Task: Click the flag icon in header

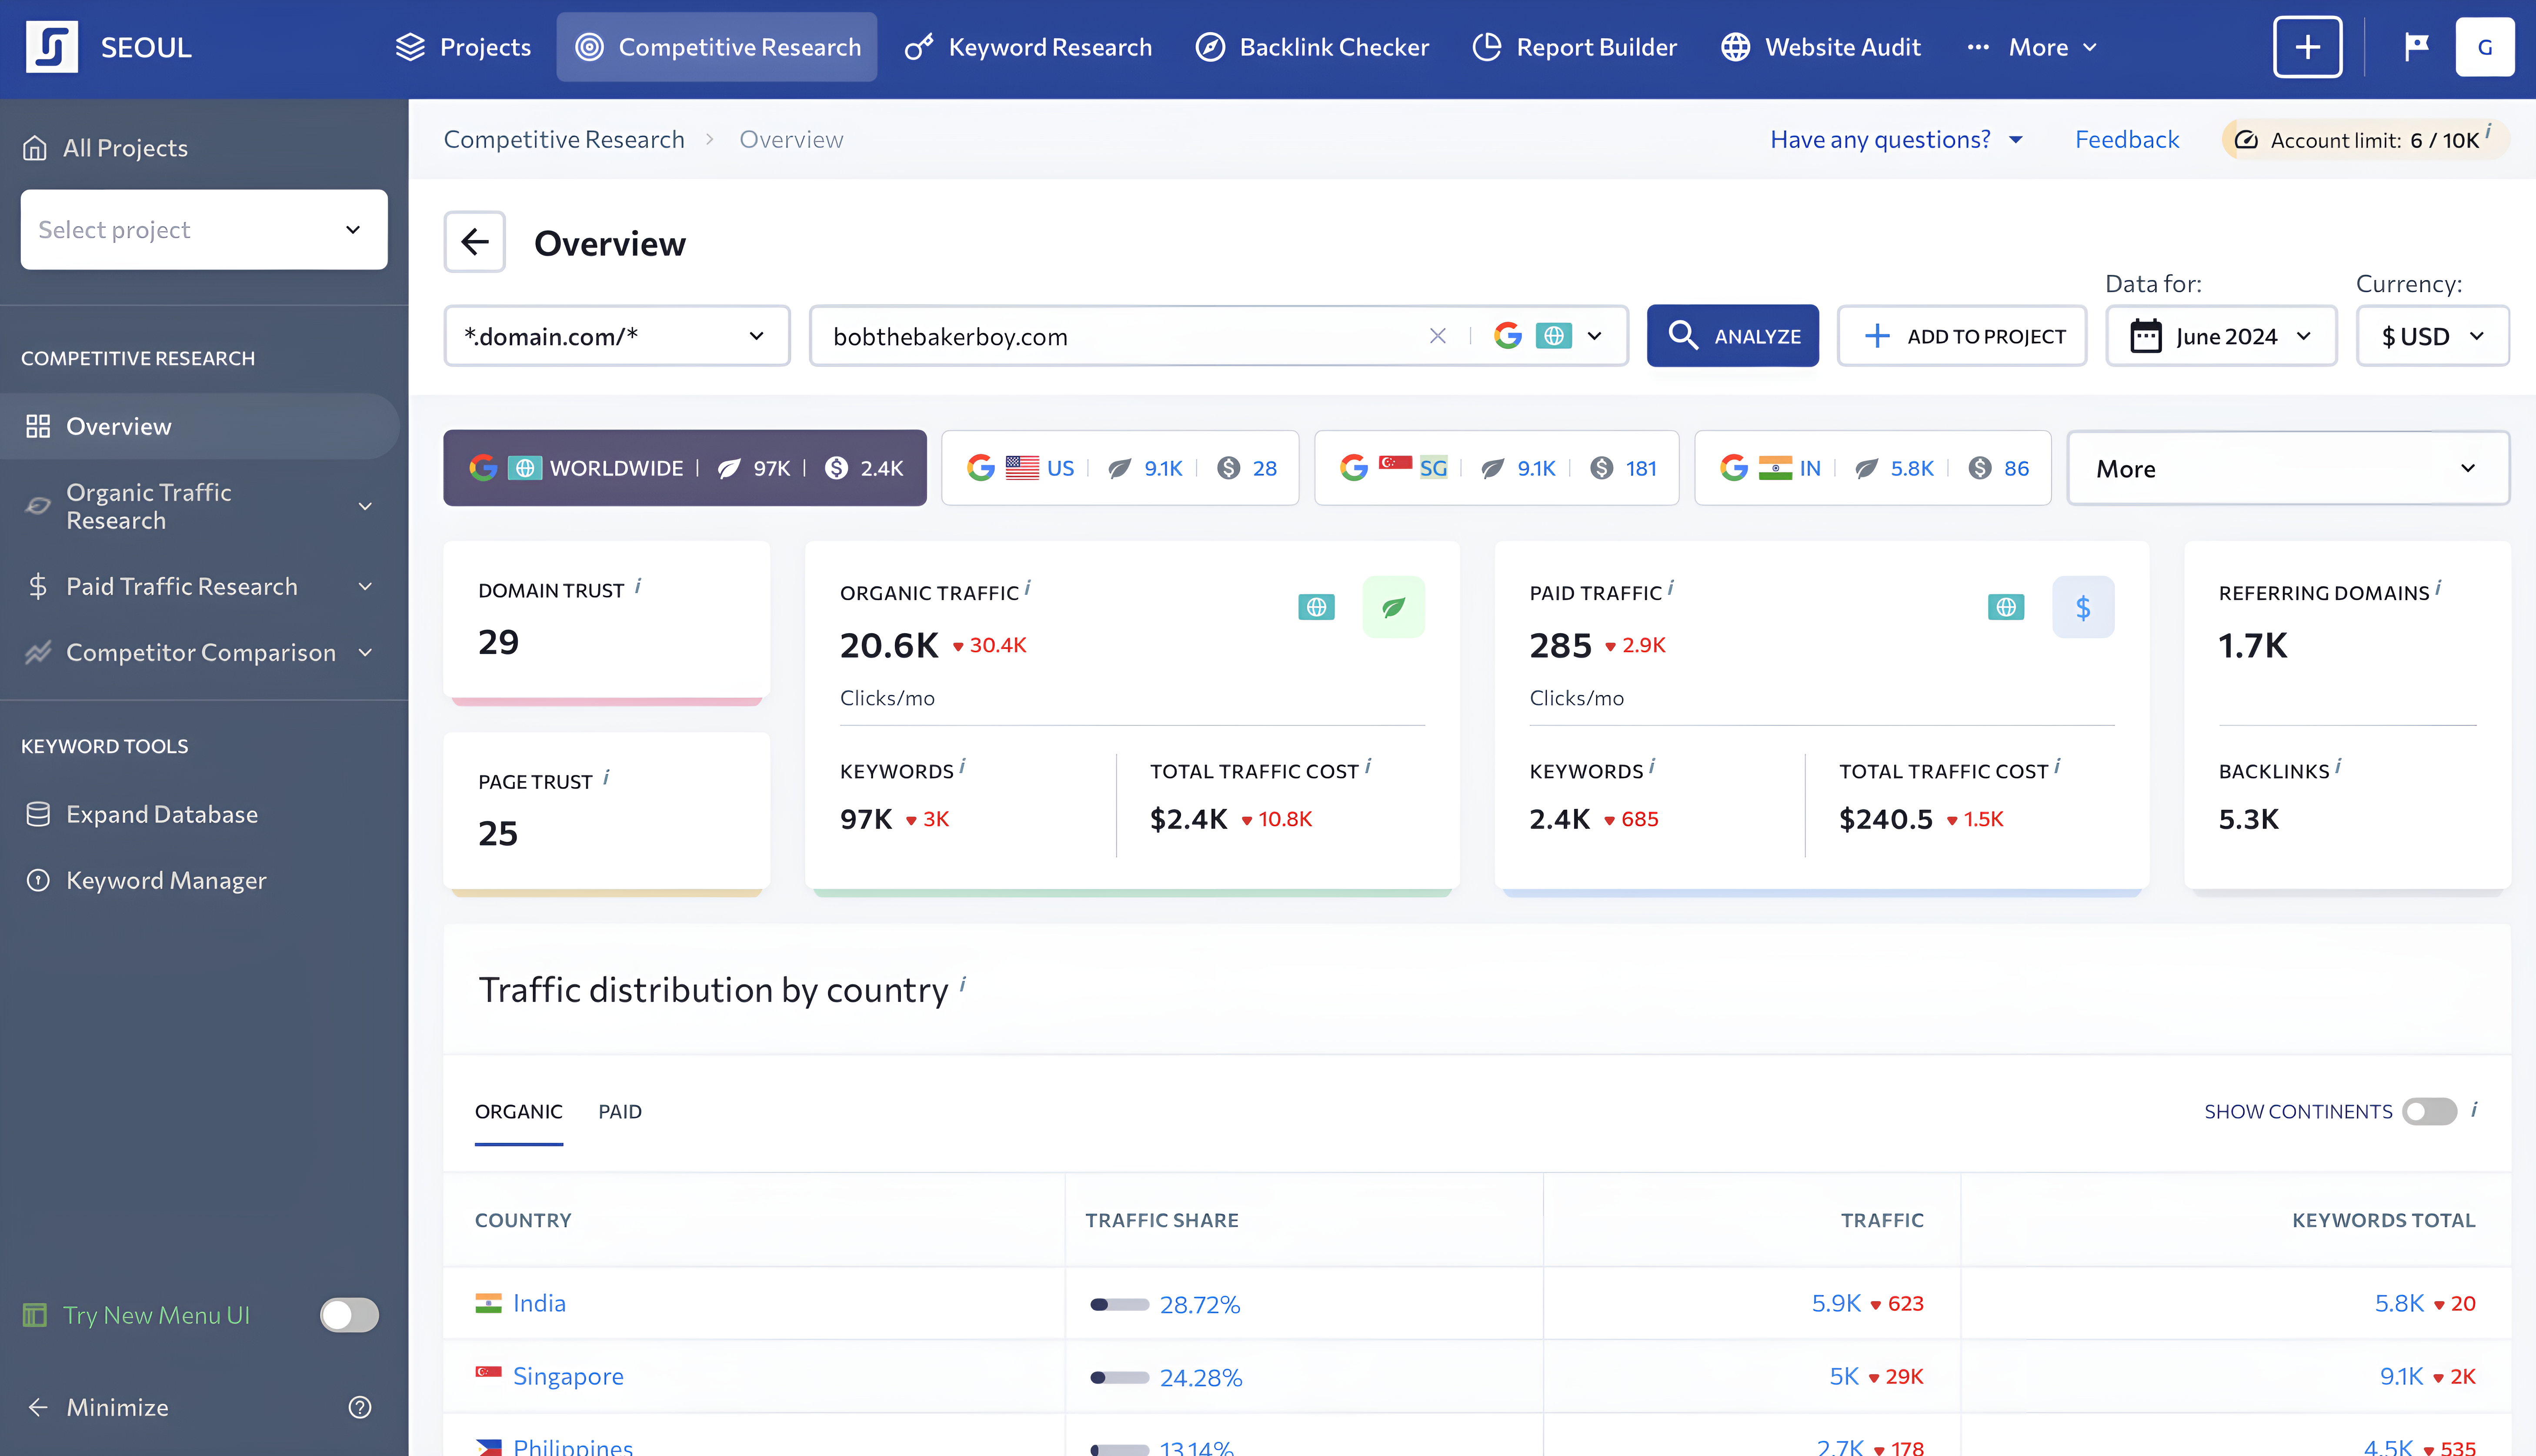Action: pyautogui.click(x=2416, y=47)
